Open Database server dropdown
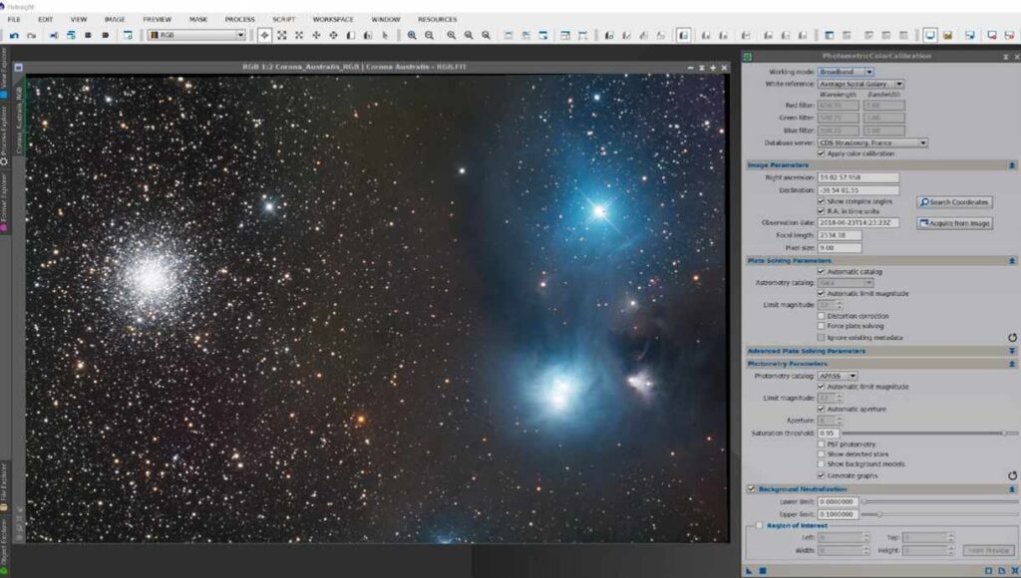 [872, 143]
